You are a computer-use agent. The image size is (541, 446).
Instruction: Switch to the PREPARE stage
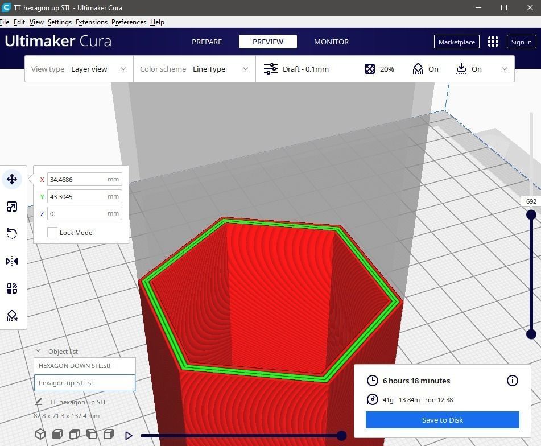pyautogui.click(x=207, y=42)
